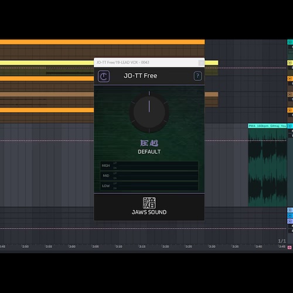Click the Japanese kanji mode label above DEFAULT
The image size is (293, 293).
(149, 143)
